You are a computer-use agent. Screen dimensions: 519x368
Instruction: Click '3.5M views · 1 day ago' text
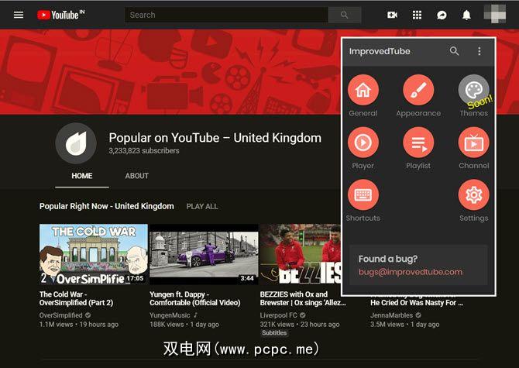pyautogui.click(x=405, y=325)
